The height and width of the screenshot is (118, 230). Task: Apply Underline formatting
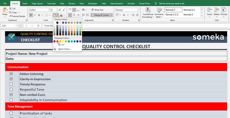(x=39, y=15)
